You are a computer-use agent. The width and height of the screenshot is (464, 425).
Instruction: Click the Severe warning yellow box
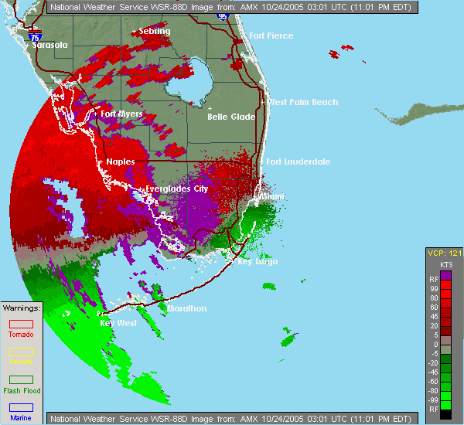pyautogui.click(x=21, y=352)
